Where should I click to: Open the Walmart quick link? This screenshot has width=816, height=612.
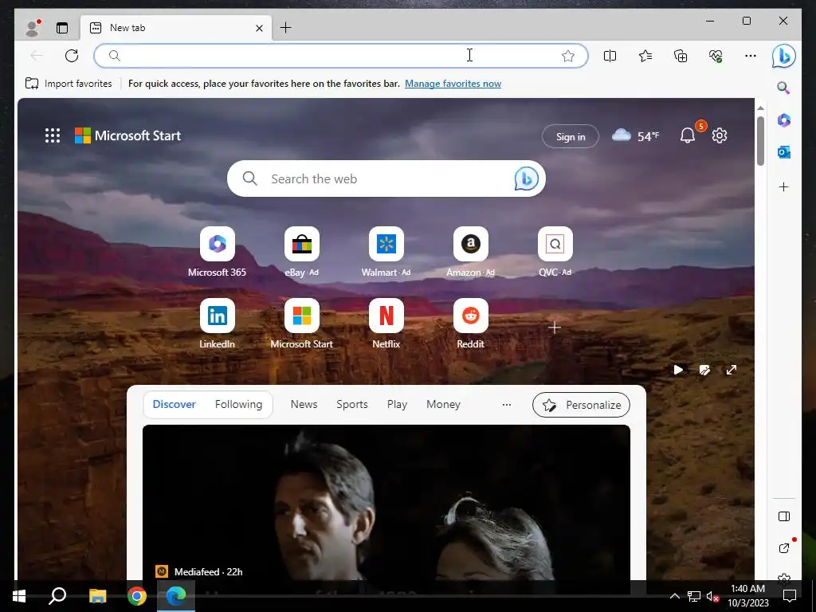[x=386, y=253]
